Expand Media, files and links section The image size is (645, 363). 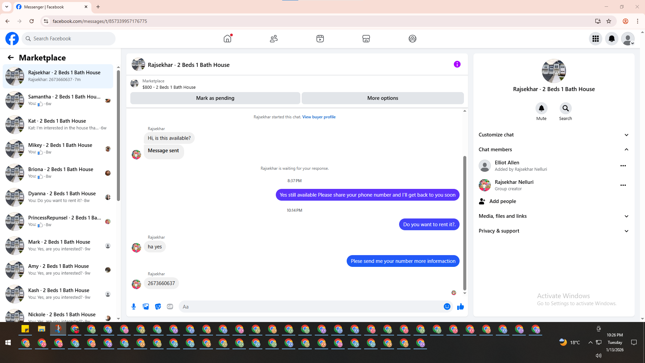pyautogui.click(x=553, y=216)
